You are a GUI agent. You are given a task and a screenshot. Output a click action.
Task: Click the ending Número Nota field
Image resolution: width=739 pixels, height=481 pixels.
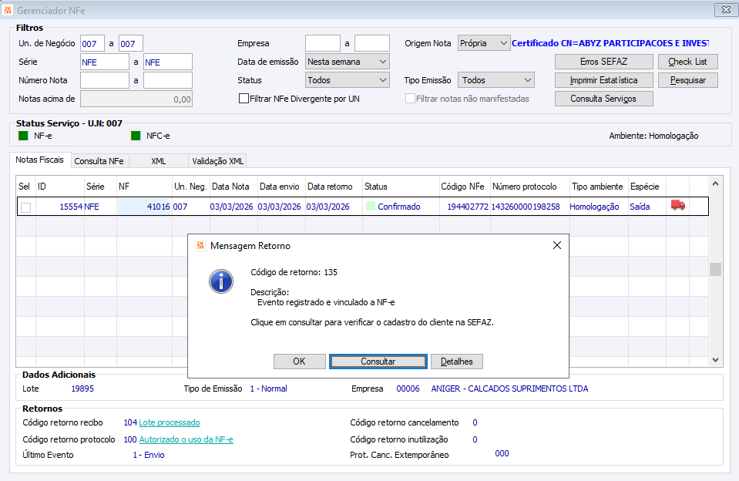pyautogui.click(x=168, y=80)
